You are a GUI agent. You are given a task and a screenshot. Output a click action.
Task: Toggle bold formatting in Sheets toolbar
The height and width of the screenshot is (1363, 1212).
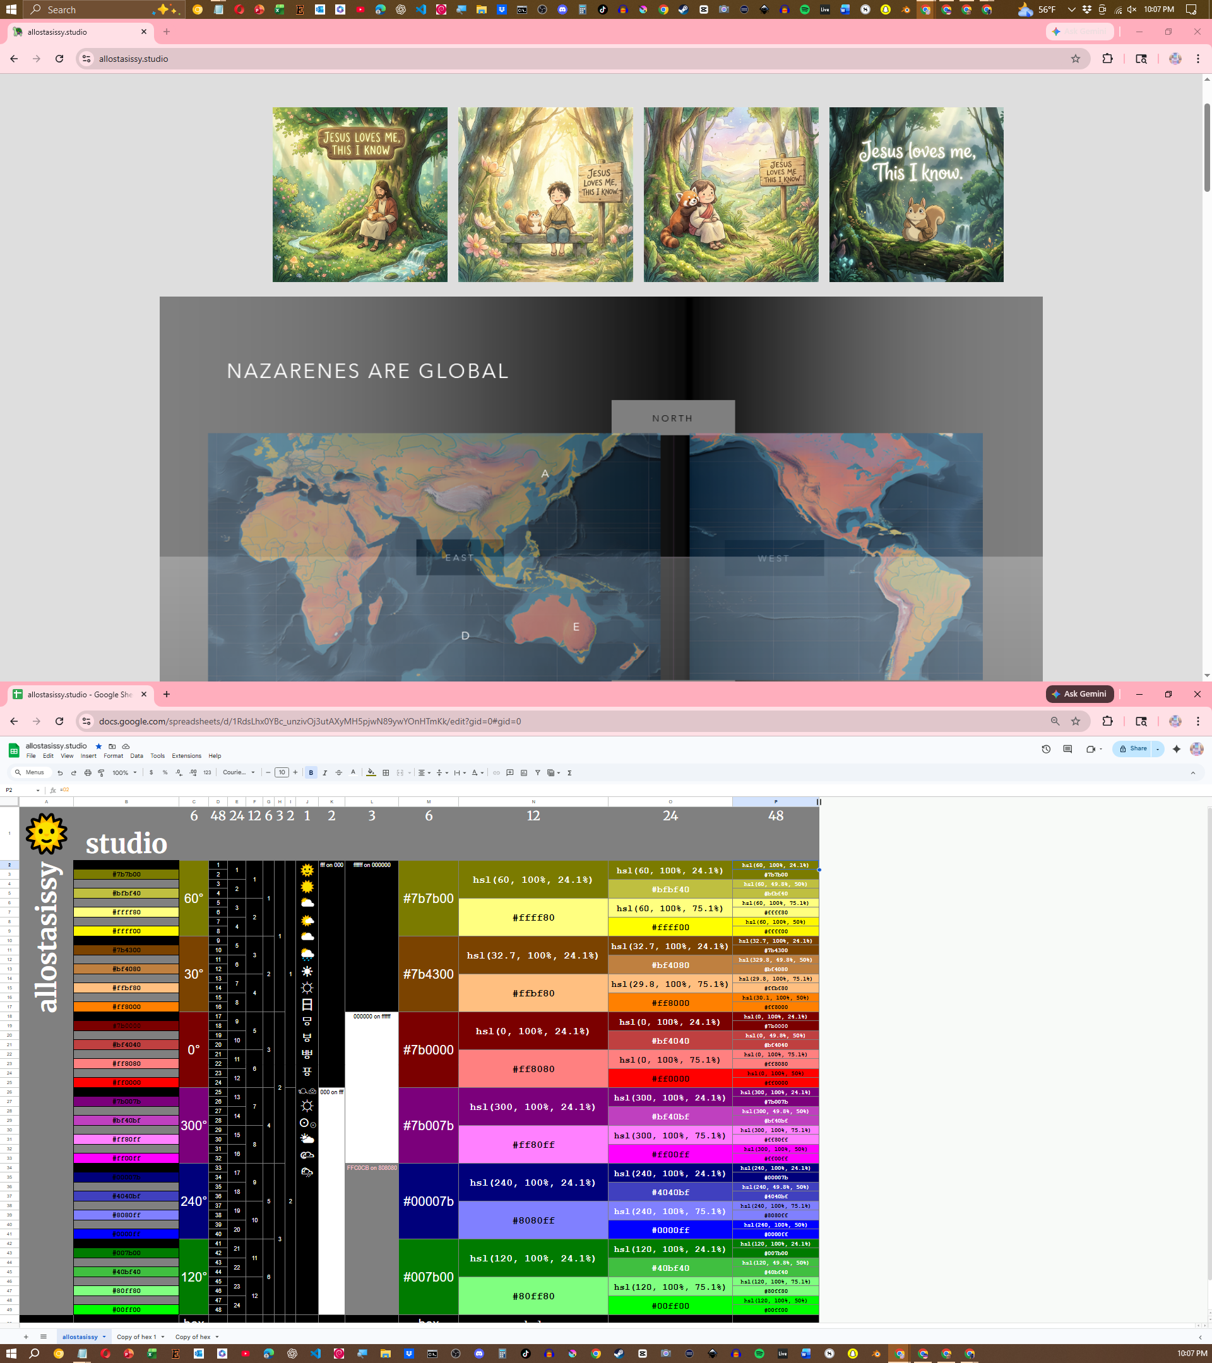[311, 773]
